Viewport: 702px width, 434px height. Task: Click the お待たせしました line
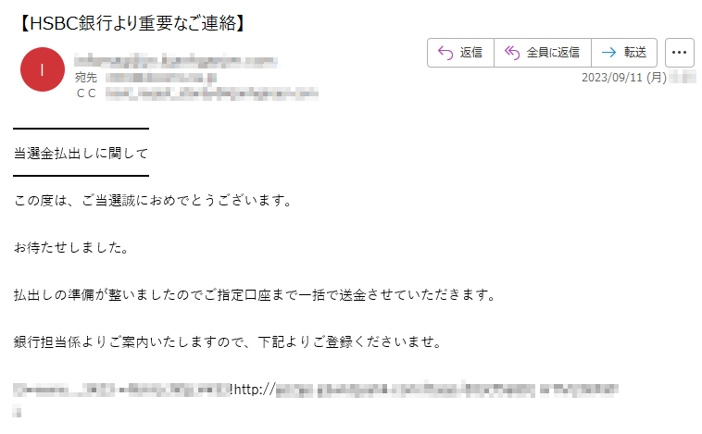(x=71, y=247)
